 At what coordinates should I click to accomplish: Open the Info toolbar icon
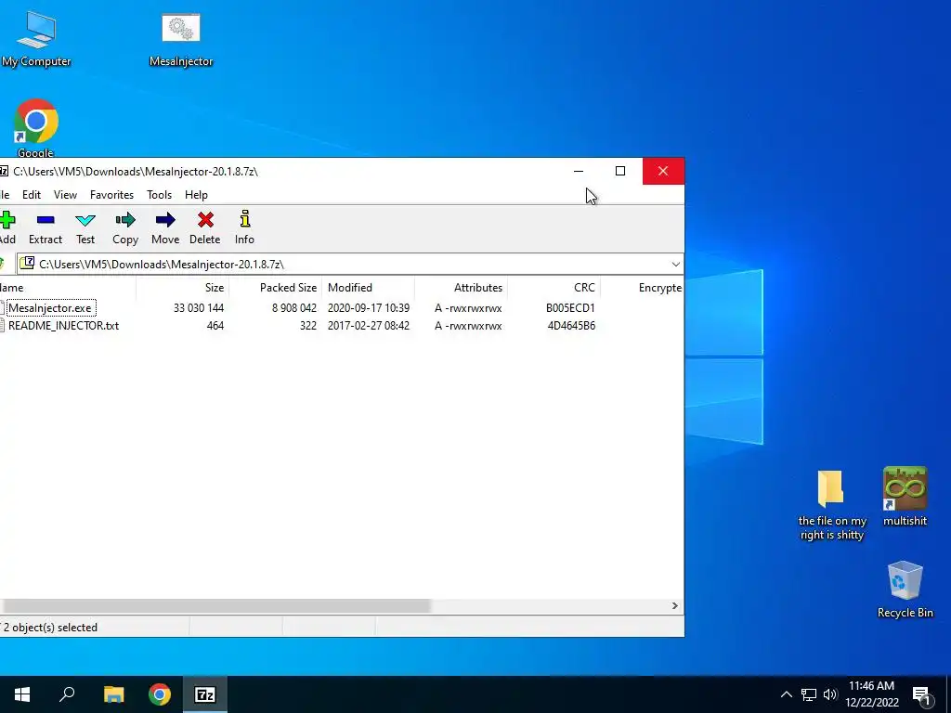tap(244, 219)
